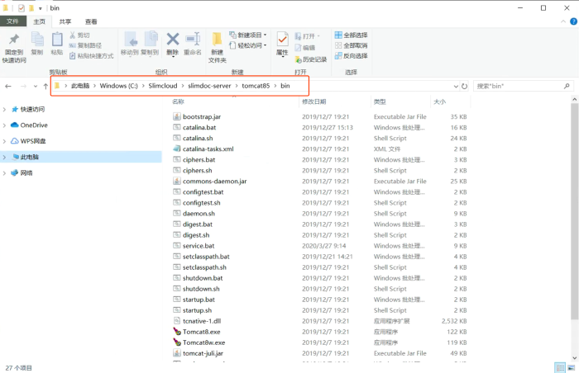Expand the WPS cloud drive node
579x373 pixels.
coord(4,141)
